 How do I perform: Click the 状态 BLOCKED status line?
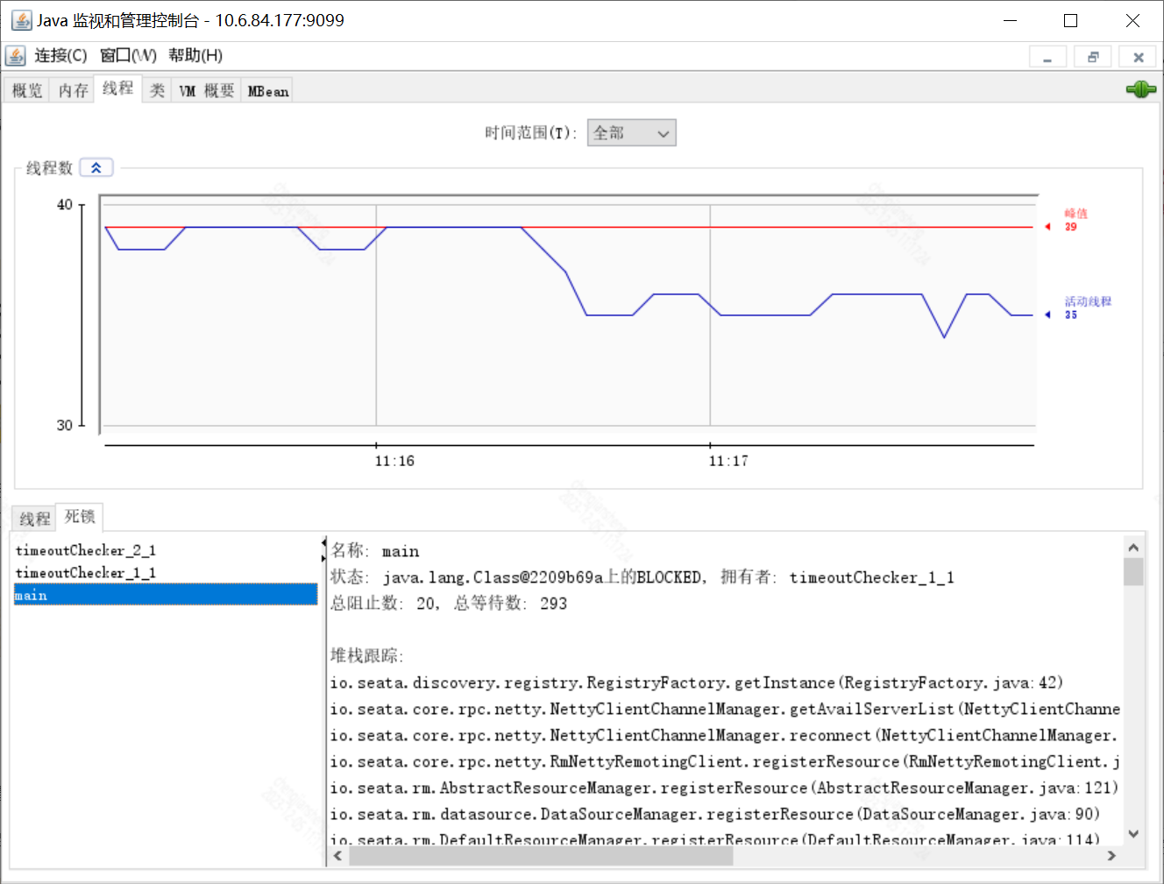(x=642, y=577)
